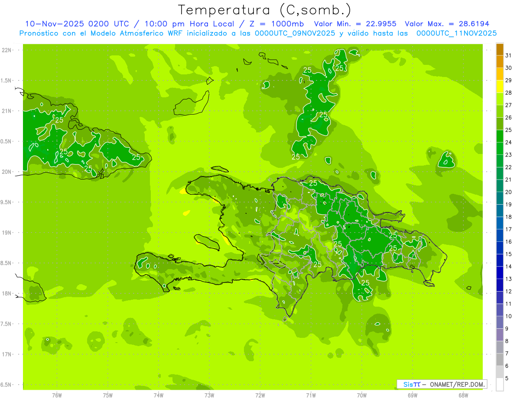Click the legend value '5'
520x401 pixels.
[507, 378]
